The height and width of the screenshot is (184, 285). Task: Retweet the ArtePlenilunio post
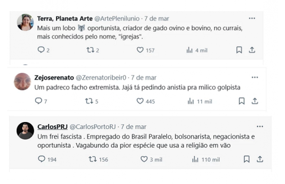90,50
